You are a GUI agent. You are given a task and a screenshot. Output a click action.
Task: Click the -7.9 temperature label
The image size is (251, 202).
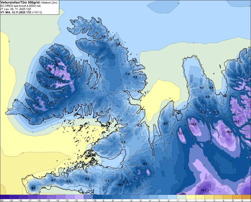[x=32, y=88]
